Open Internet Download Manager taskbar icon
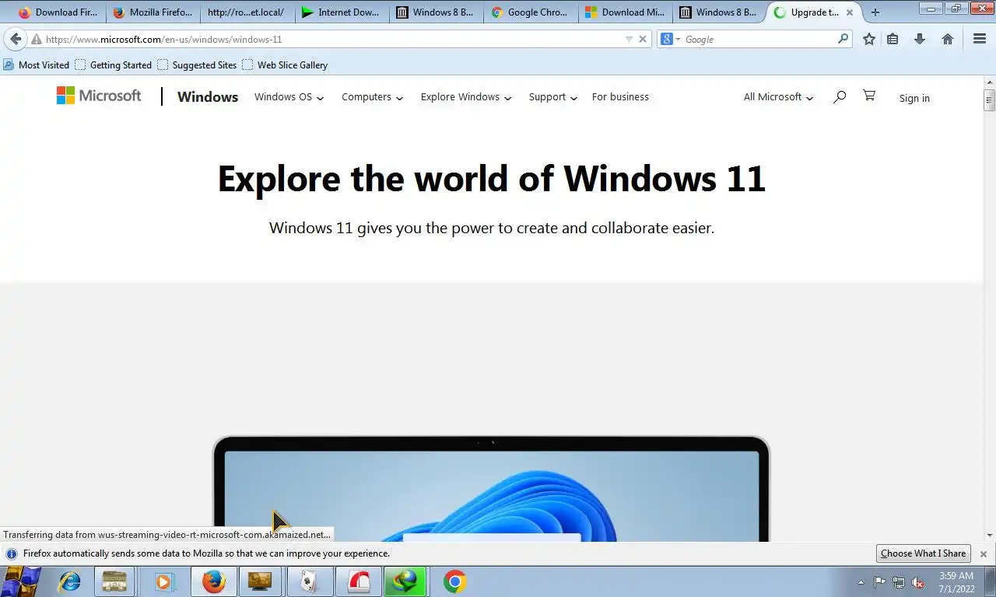996x597 pixels. (405, 581)
